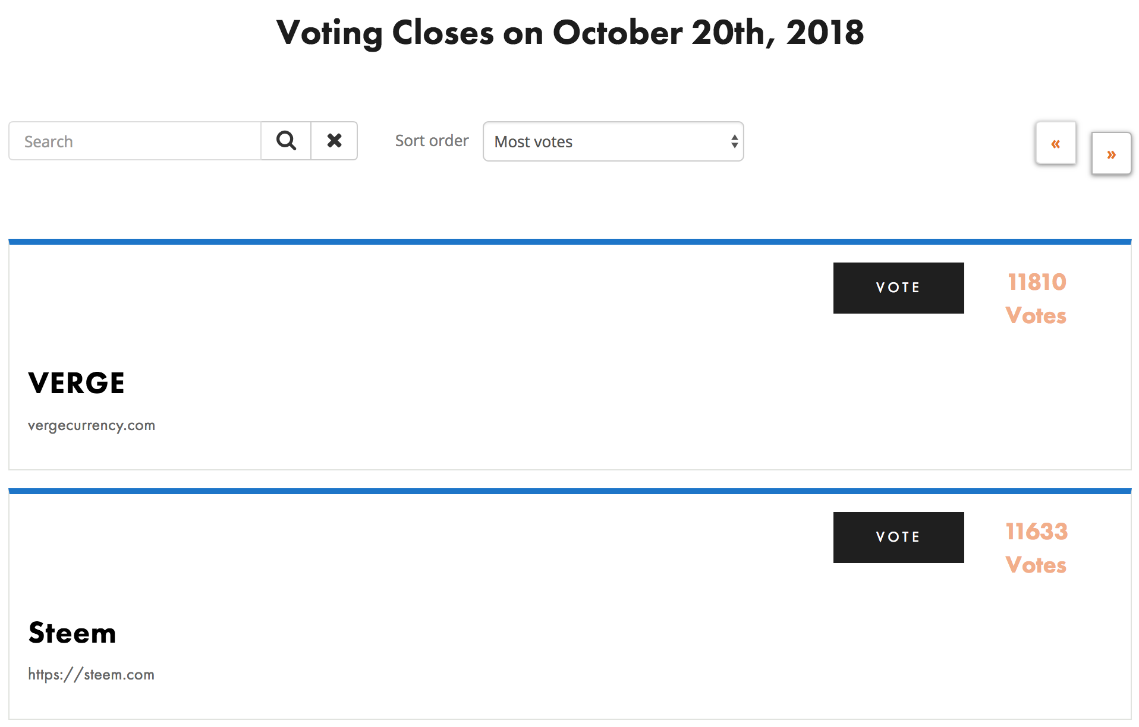Click the blue bar above Steem card

point(569,491)
